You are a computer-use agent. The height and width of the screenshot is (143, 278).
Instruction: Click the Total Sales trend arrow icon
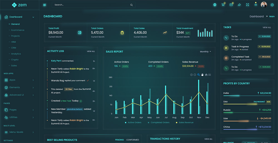click(165, 32)
